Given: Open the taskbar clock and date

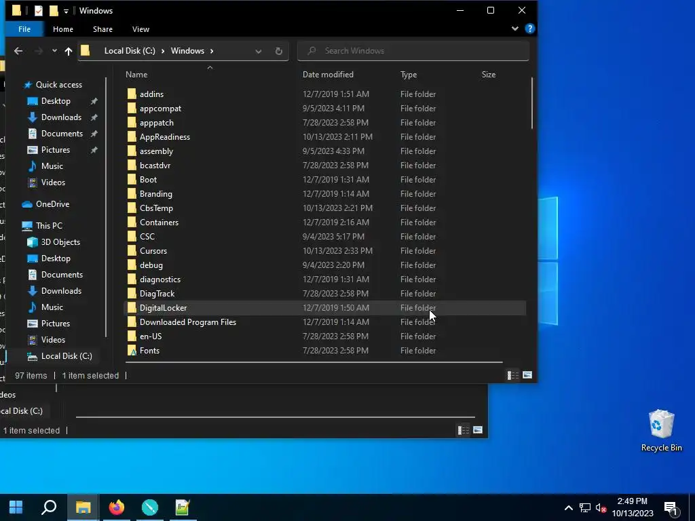Looking at the screenshot, I should point(633,507).
